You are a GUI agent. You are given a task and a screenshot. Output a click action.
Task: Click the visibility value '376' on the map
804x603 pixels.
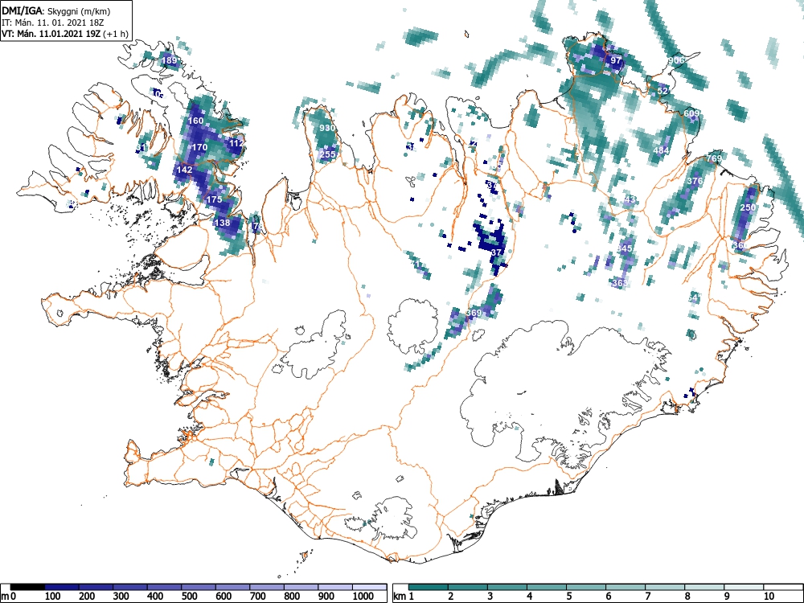(x=695, y=181)
